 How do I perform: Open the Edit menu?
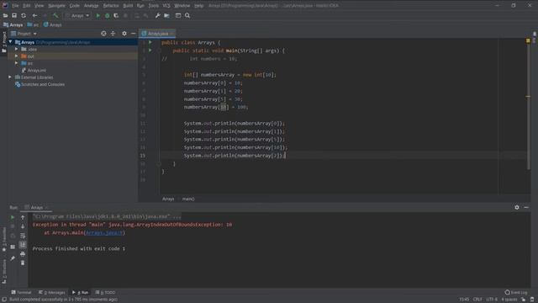(x=26, y=6)
